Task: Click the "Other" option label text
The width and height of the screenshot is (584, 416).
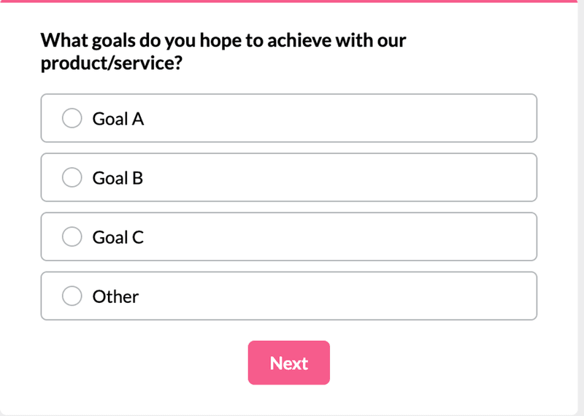Action: pyautogui.click(x=115, y=296)
